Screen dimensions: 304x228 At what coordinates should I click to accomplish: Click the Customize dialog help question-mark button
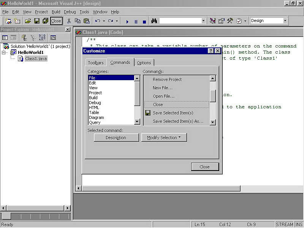(211, 51)
